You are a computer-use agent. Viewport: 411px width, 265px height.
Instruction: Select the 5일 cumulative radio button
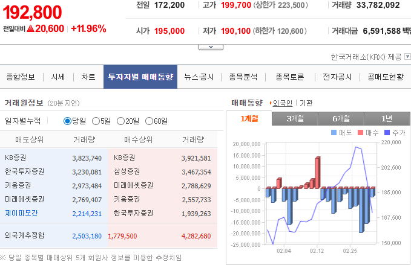pos(96,121)
